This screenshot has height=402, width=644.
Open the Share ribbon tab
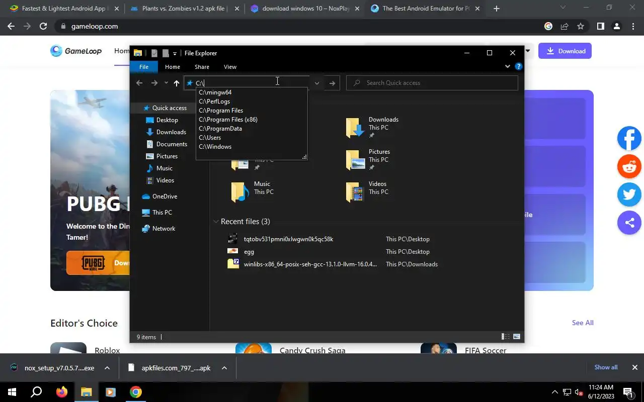point(202,67)
